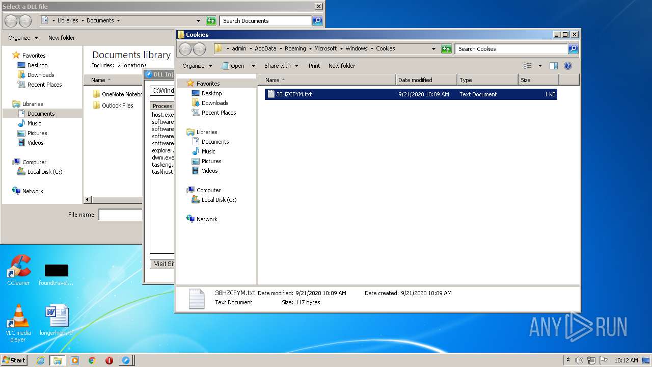
Task: Click admin breadcrumb in Cookies address bar
Action: pos(239,49)
